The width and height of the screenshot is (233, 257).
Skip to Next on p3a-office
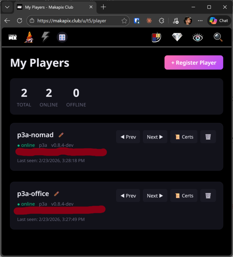pos(155,195)
